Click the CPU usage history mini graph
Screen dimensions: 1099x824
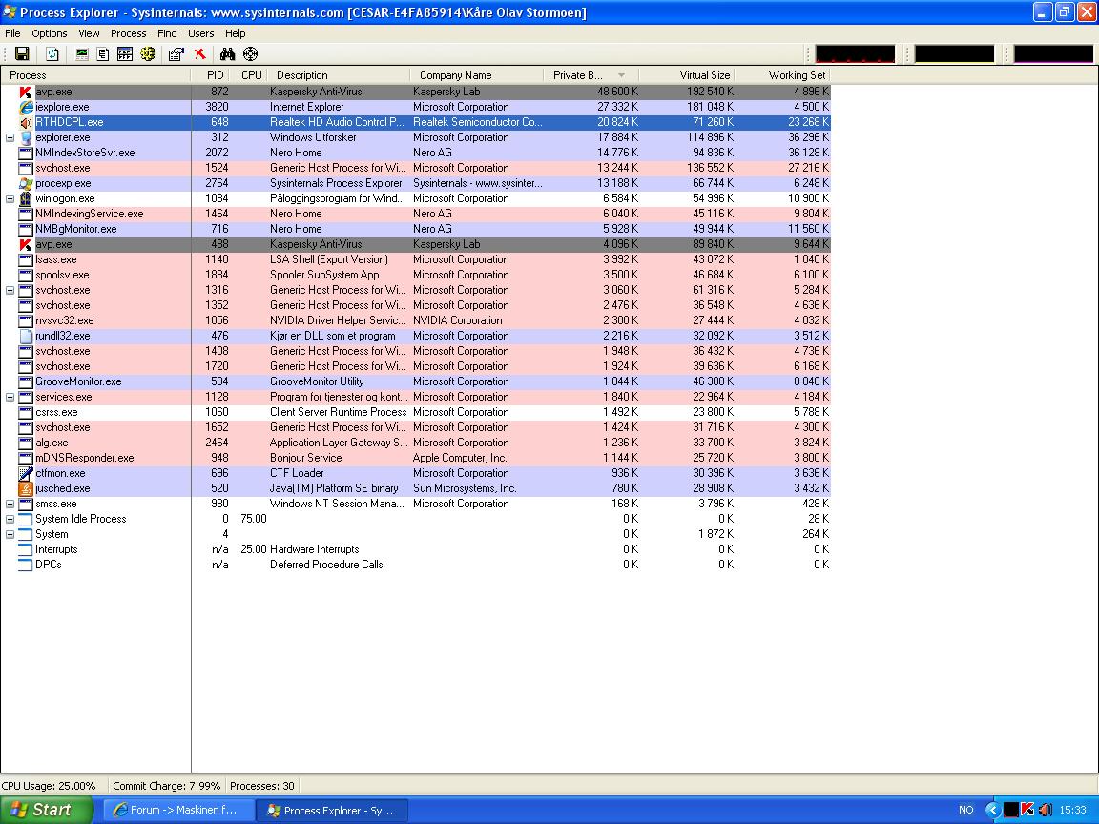(x=855, y=54)
